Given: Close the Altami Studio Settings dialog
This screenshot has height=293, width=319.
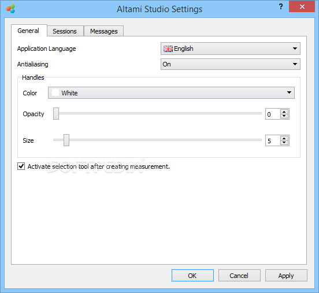Looking at the screenshot, I should click(302, 6).
